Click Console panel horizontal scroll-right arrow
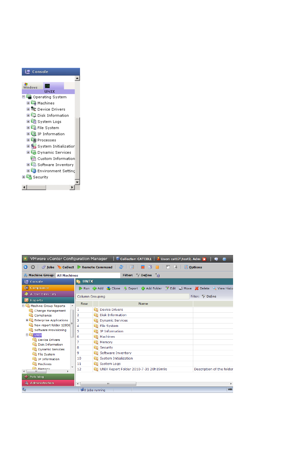Screen dimensions: 296x472 tap(72, 188)
